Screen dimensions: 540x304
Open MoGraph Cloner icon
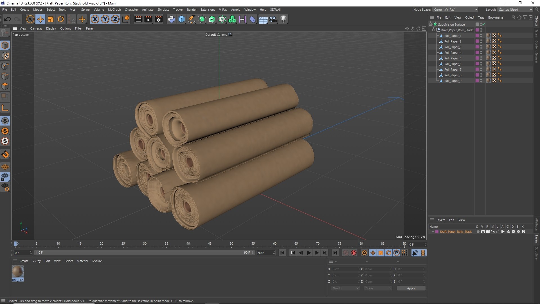click(x=232, y=19)
